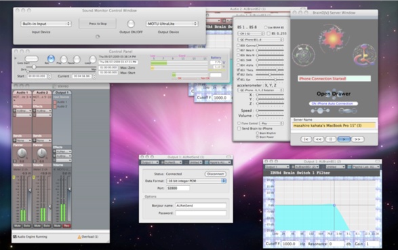Click the purple sphere image in Server Window
Image resolution: width=398 pixels, height=250 pixels.
coord(365,54)
